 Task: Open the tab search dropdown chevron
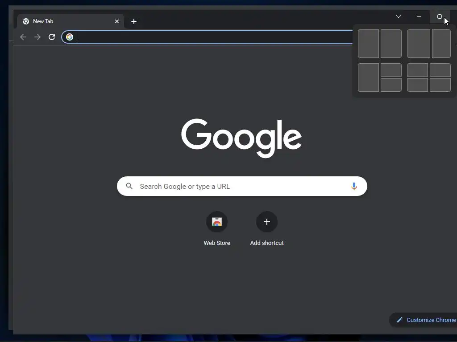coord(399,16)
